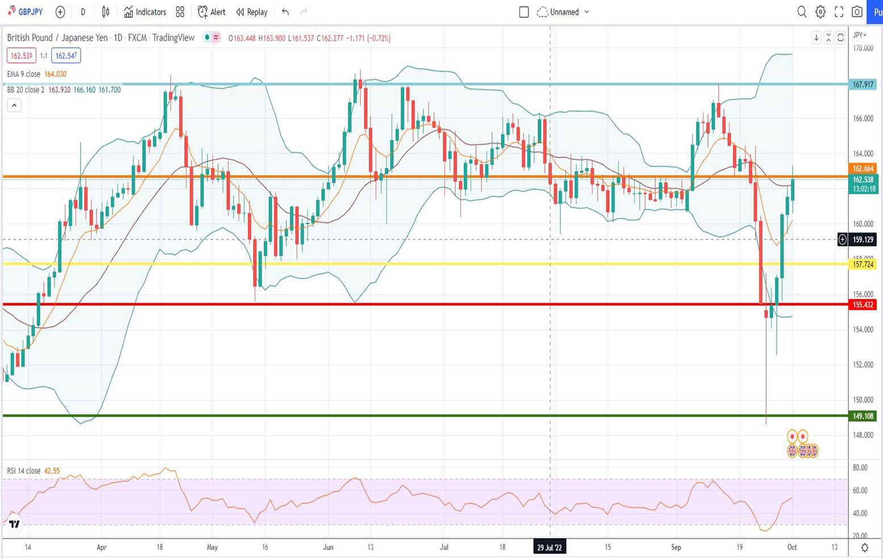This screenshot has width=883, height=559.
Task: Open the D timeframe interval menu
Action: pyautogui.click(x=83, y=12)
